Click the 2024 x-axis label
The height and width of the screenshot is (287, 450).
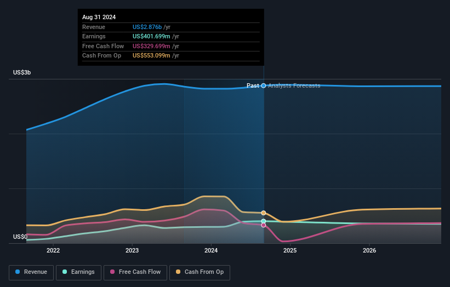point(211,251)
